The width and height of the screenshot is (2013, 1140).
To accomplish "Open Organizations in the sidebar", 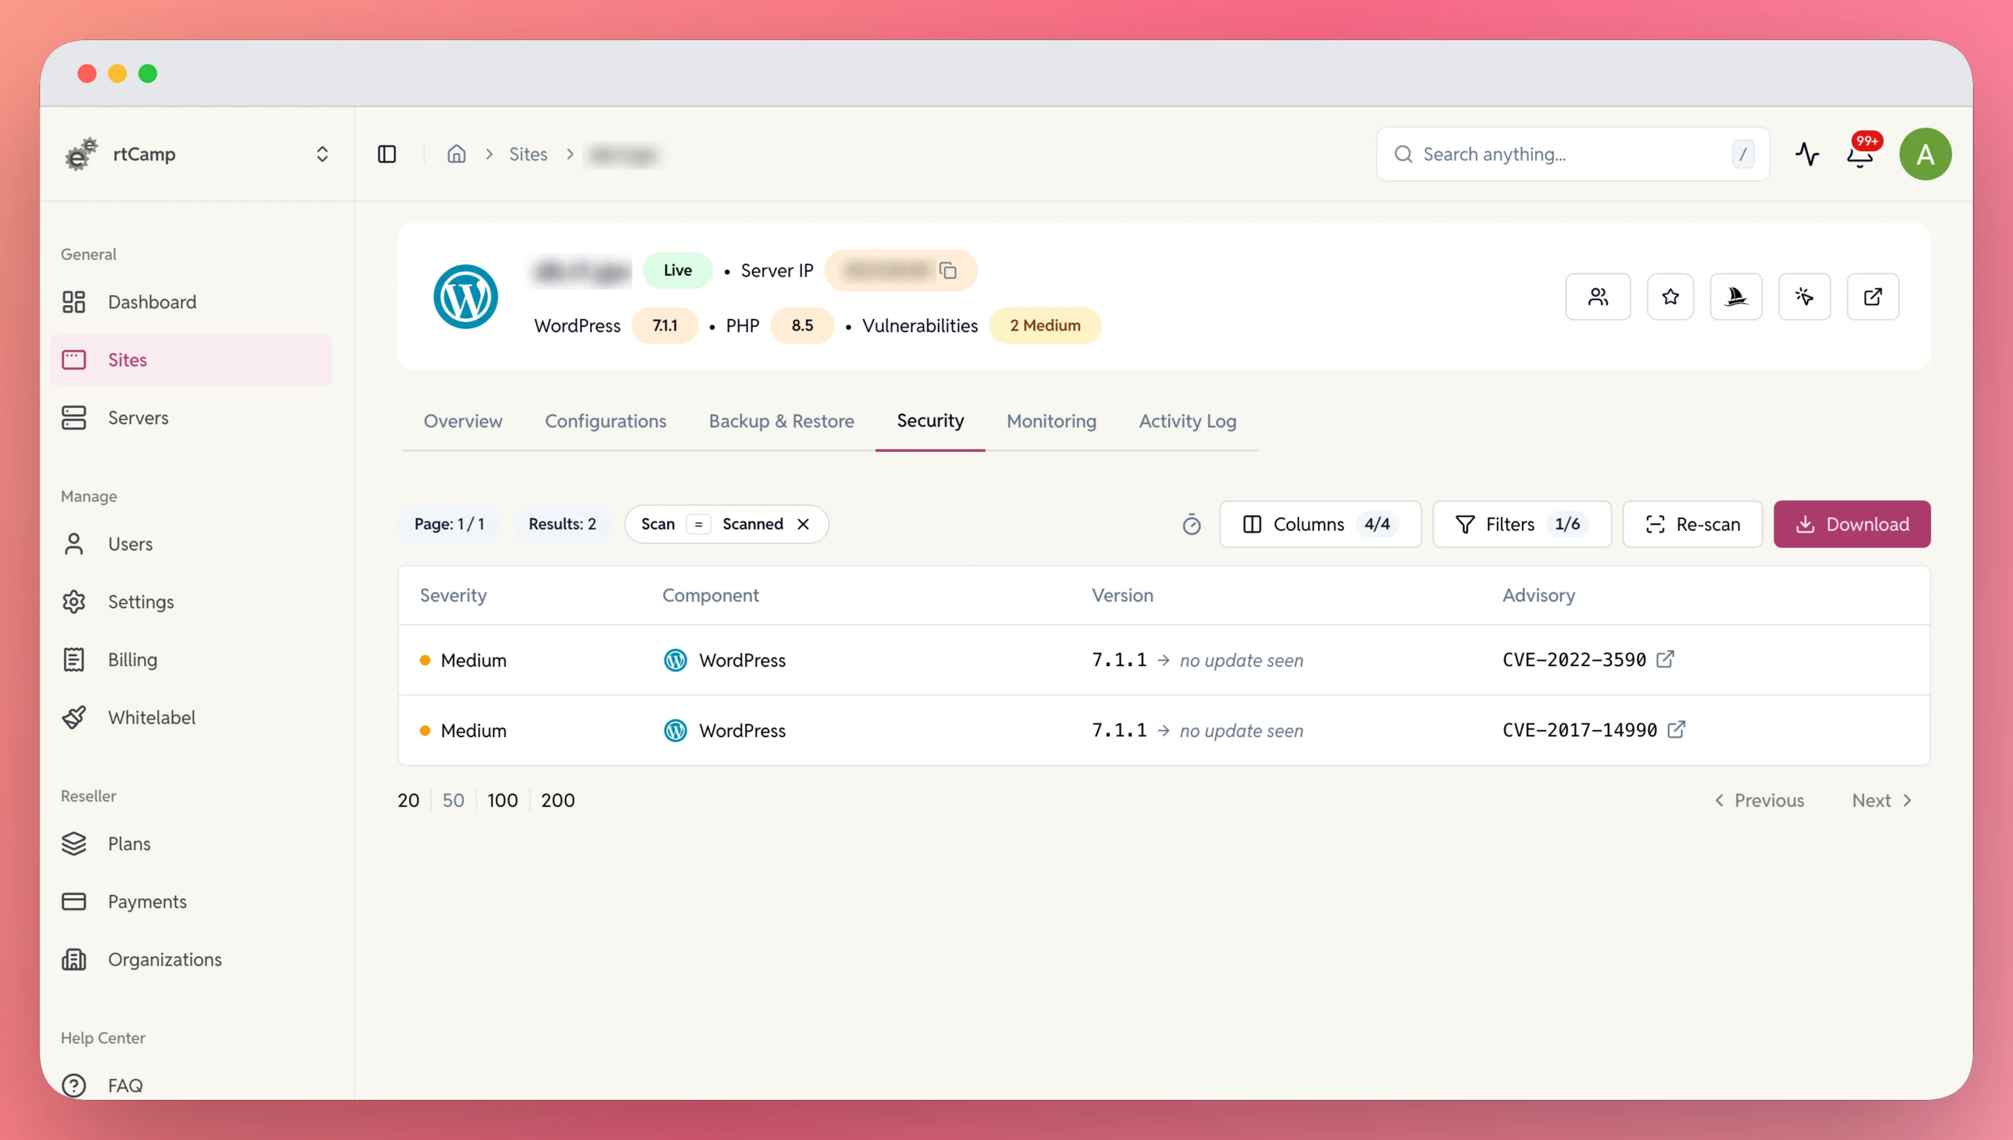I will (x=191, y=960).
